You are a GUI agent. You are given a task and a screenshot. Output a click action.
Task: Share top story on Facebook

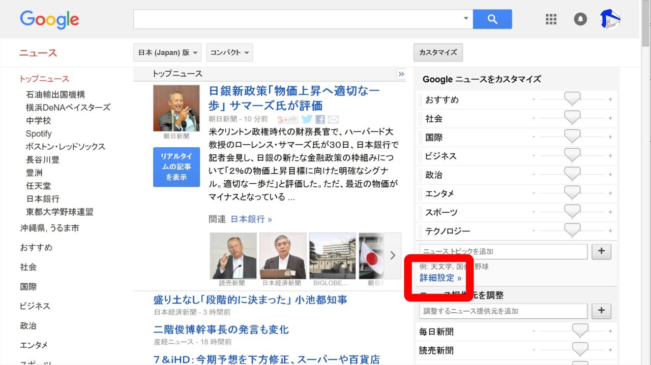(x=320, y=119)
